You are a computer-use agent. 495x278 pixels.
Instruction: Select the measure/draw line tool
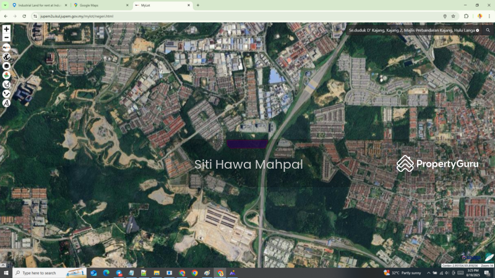click(6, 94)
